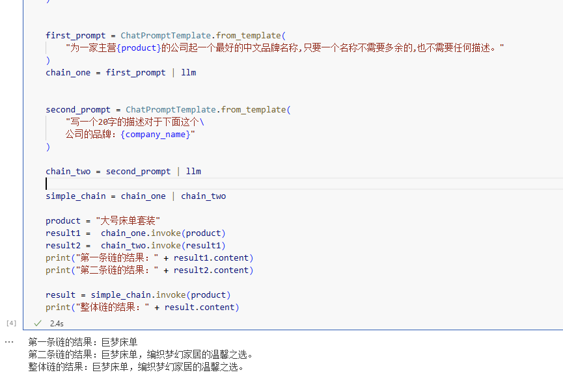Click output line starting '整体链的结果'
Viewport: 563px width, 392px height.
tap(136, 367)
